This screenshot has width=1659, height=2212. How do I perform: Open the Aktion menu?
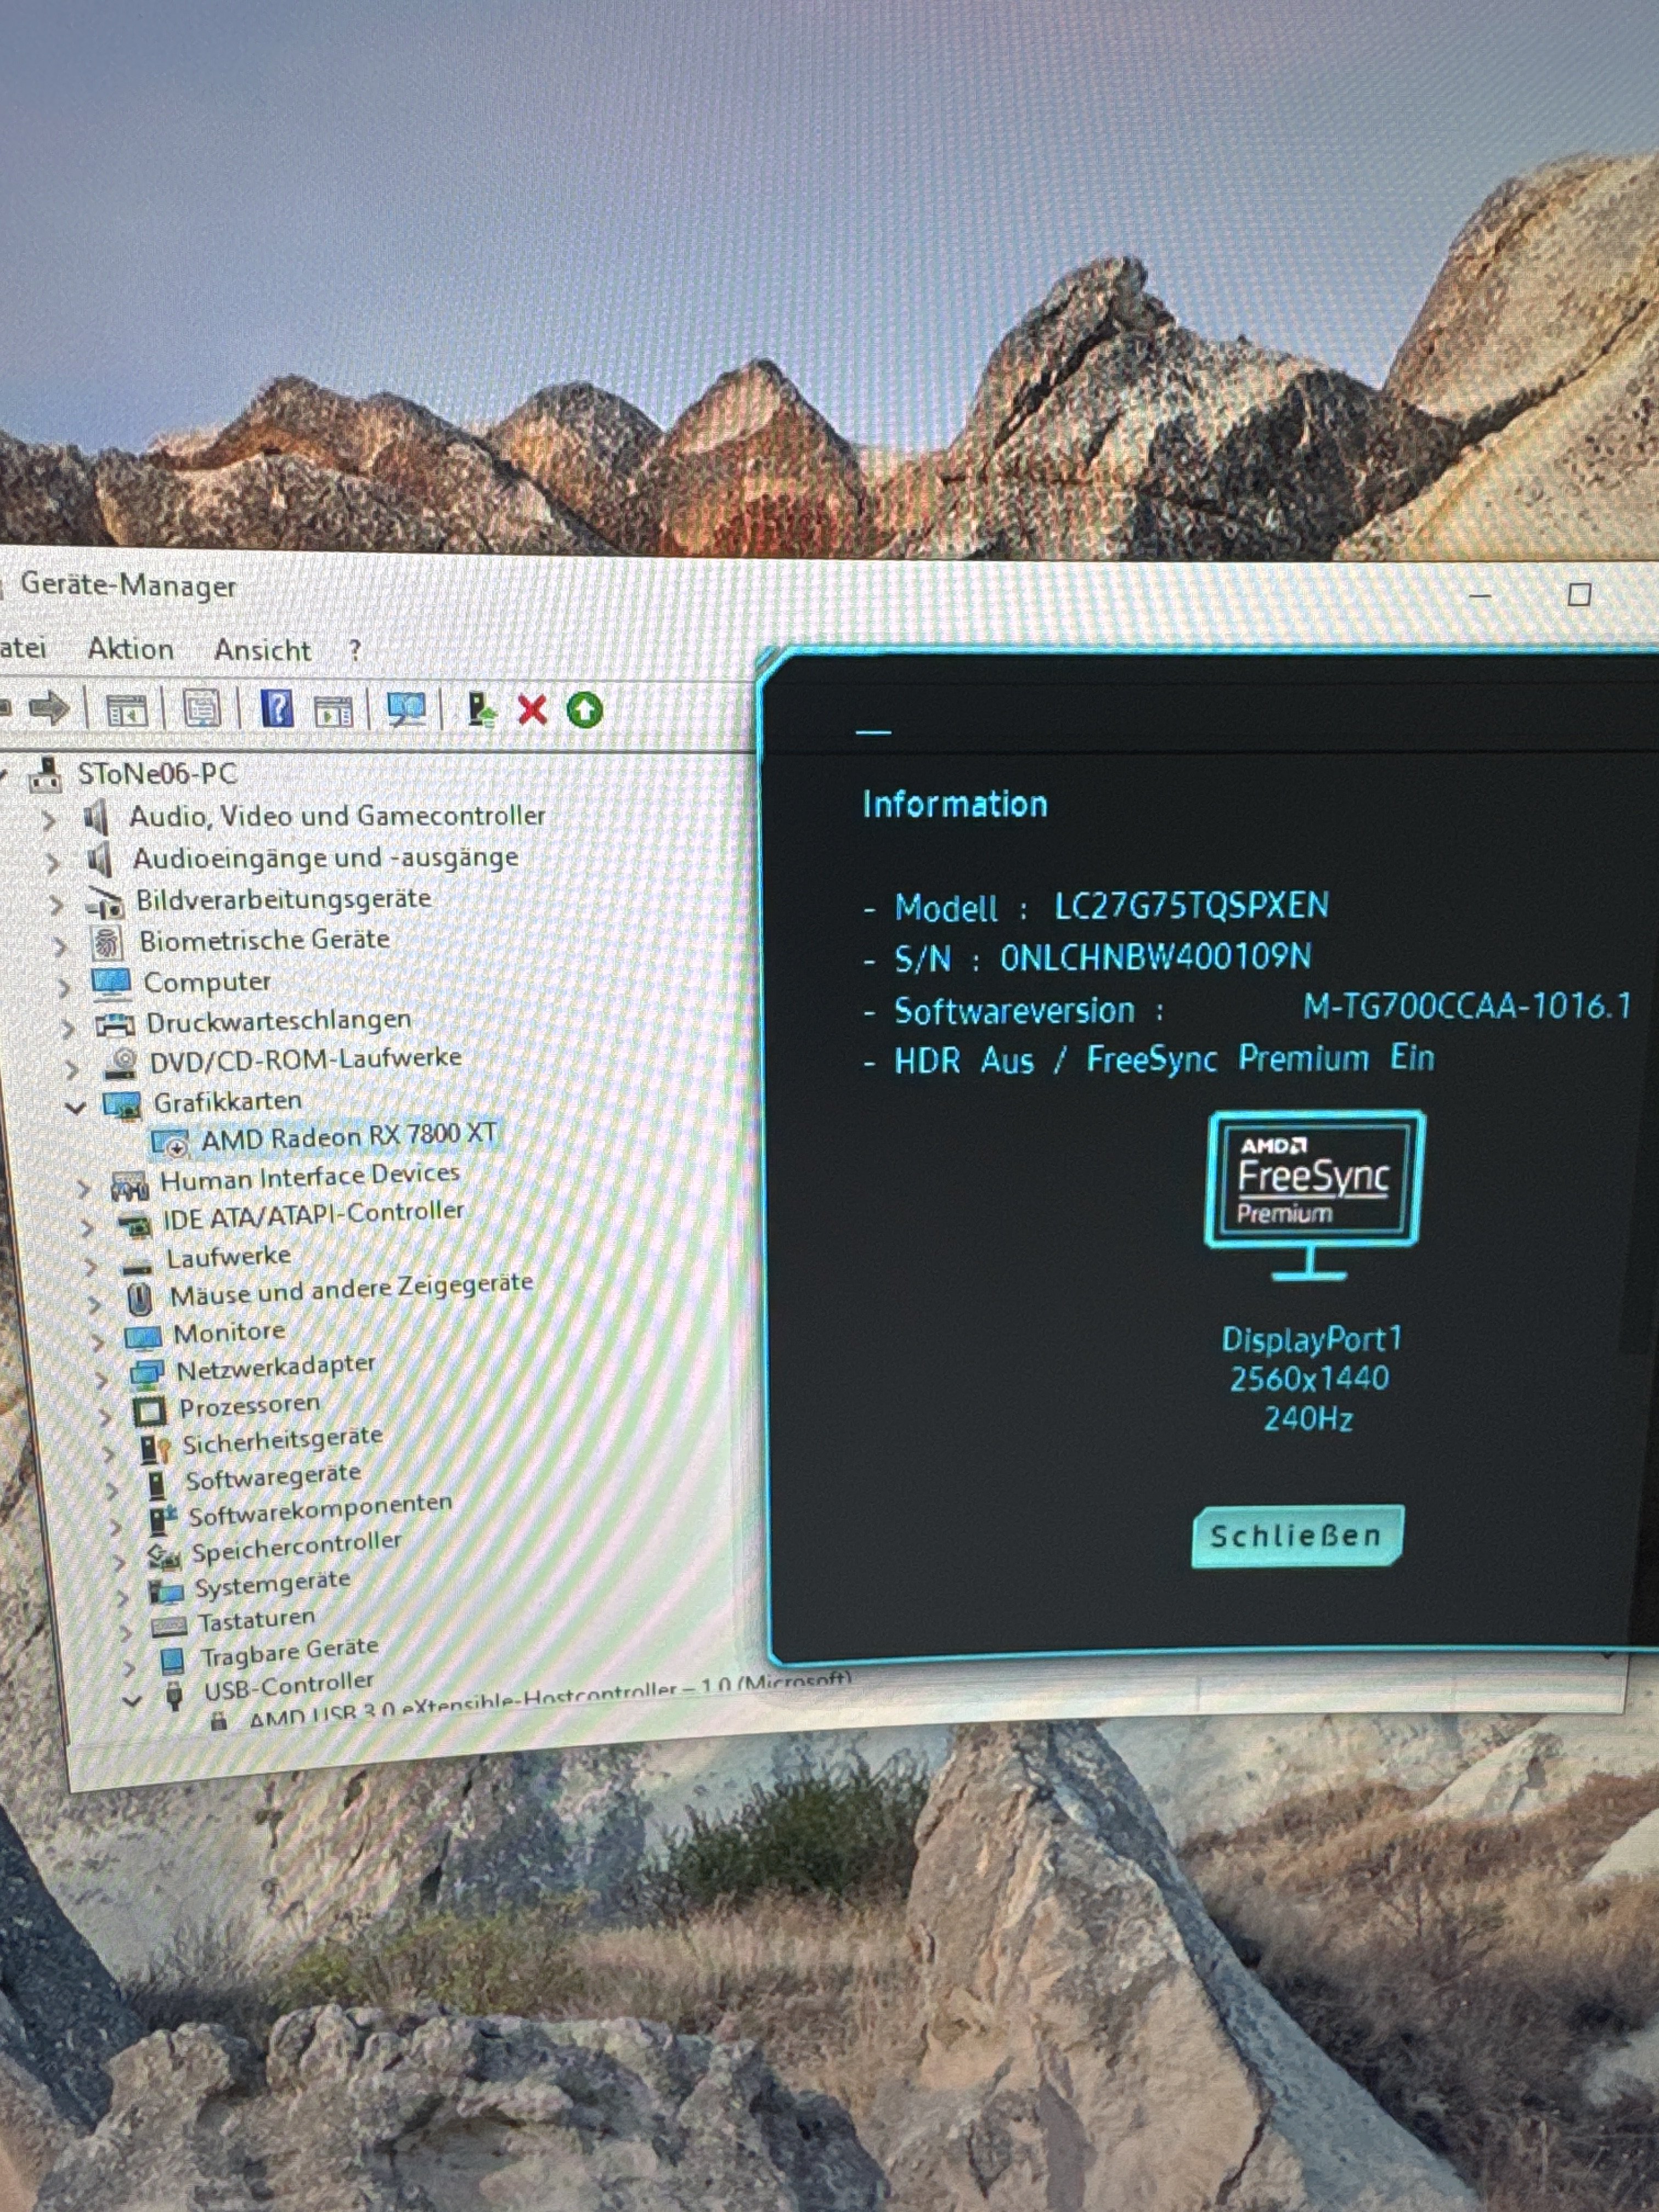[130, 649]
